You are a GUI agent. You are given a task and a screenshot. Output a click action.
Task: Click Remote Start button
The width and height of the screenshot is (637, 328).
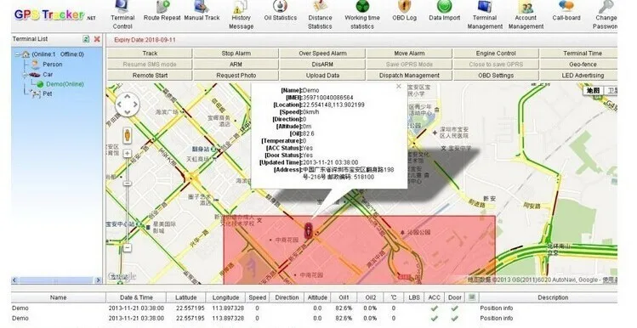point(150,75)
